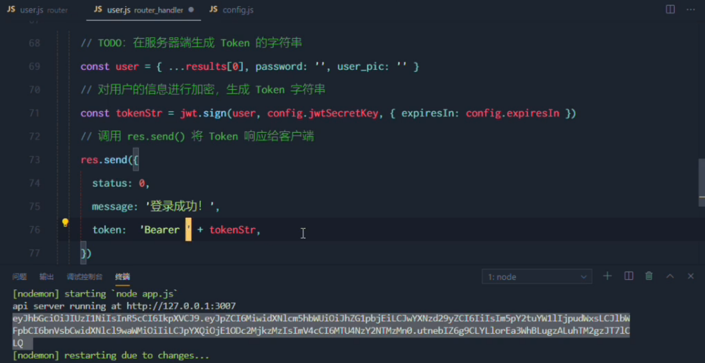Open the config.js tab
Screen dimensions: 705x363
coord(232,10)
